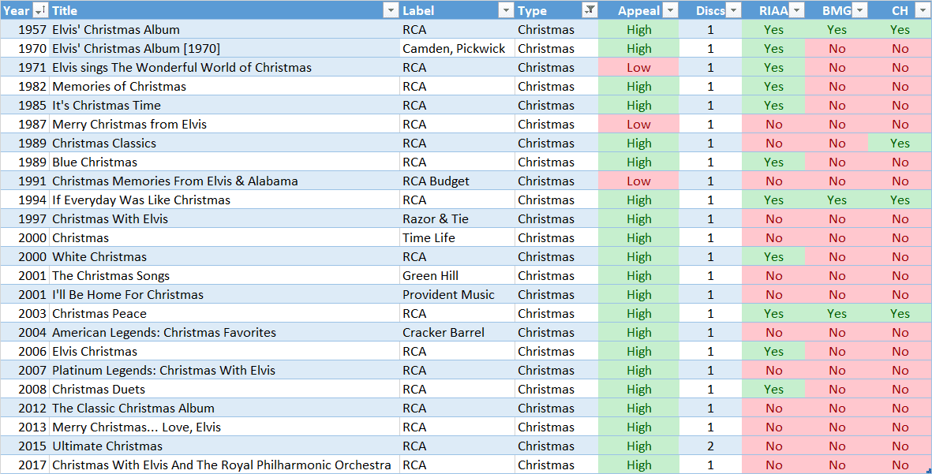
Task: Click the 'Christmas Classics' title cell
Action: coord(224,144)
